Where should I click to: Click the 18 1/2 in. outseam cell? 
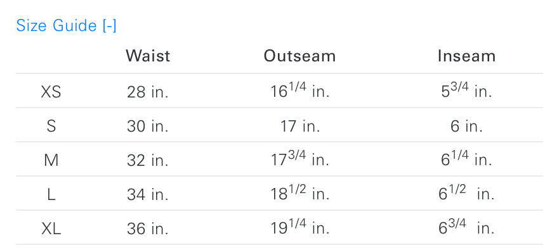point(299,193)
